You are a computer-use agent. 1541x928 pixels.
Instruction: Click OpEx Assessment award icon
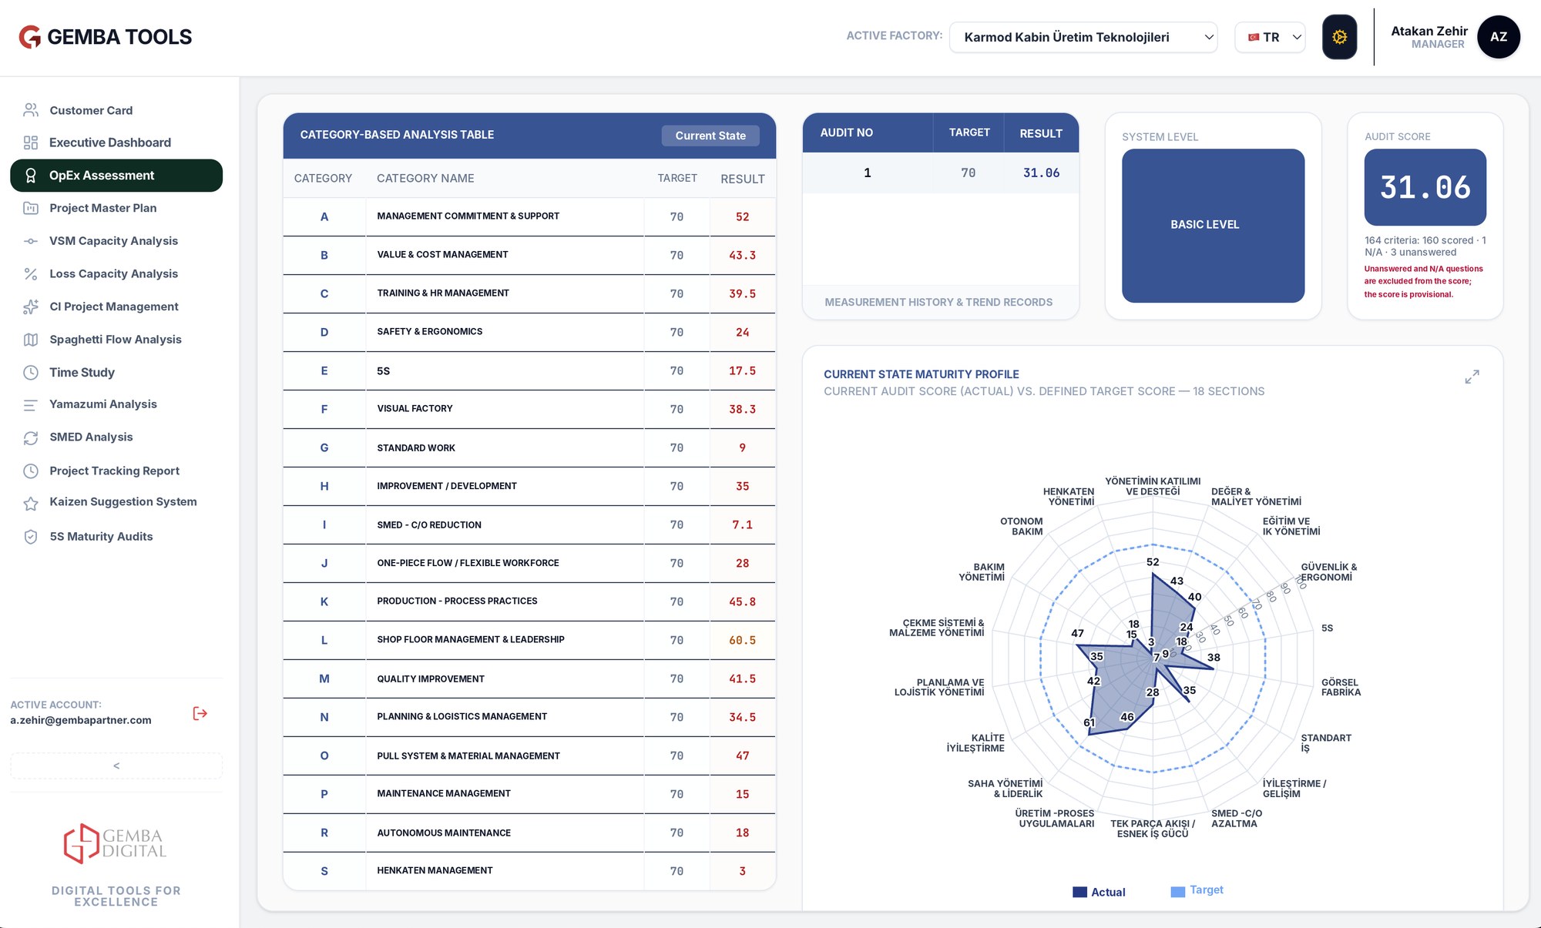tap(31, 176)
